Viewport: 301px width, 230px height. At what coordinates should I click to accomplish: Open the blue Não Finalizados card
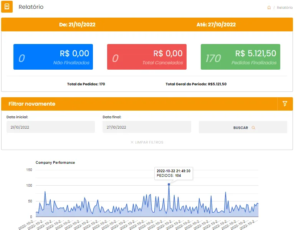tap(53, 57)
